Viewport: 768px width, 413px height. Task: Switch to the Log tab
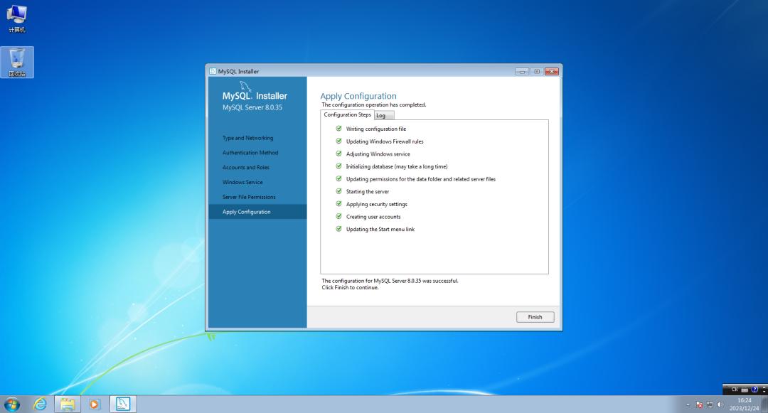(384, 115)
